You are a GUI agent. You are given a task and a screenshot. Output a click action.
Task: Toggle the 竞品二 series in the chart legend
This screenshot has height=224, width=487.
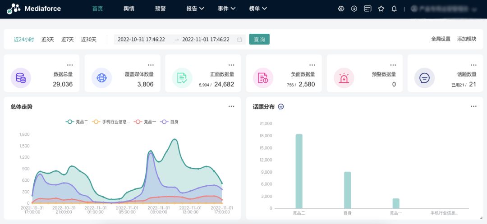tap(77, 122)
